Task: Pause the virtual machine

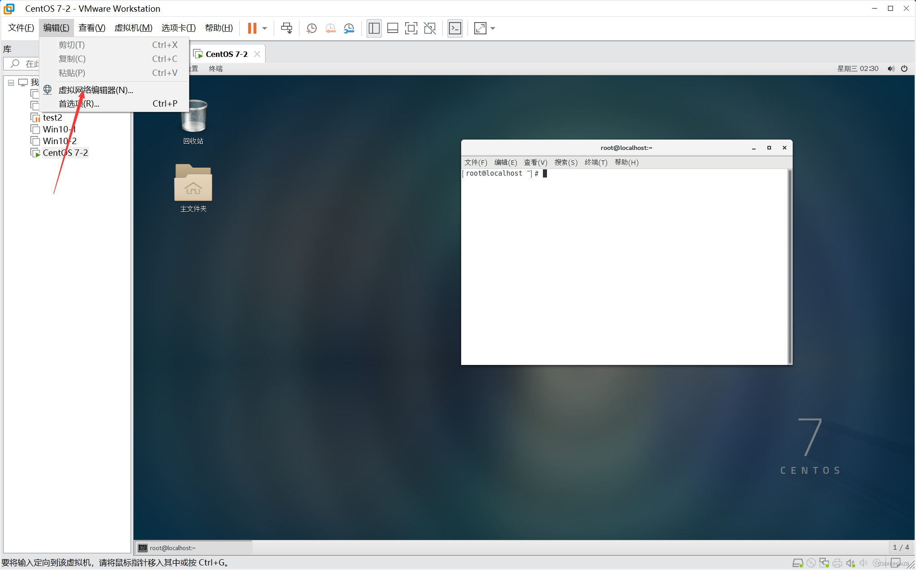Action: tap(252, 28)
